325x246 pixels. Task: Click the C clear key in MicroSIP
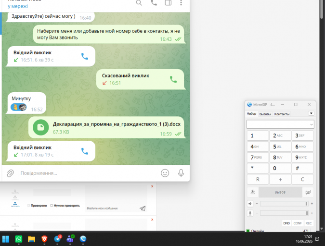(x=302, y=179)
